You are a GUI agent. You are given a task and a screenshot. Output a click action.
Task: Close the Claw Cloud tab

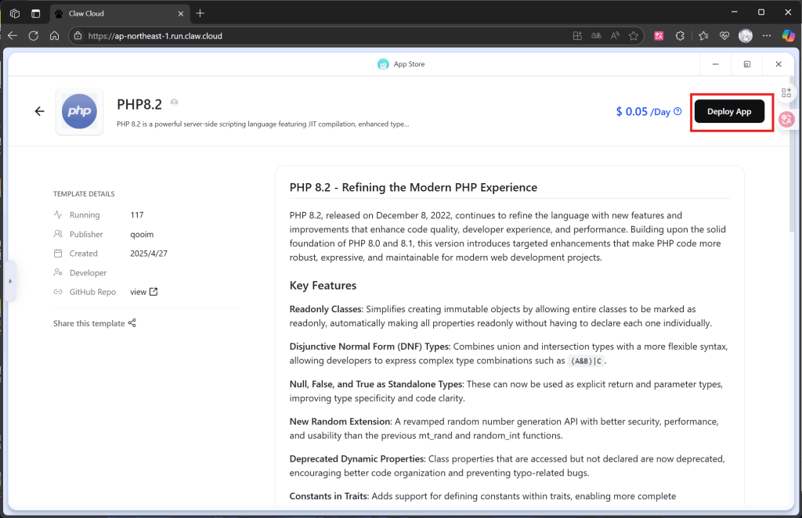click(x=181, y=14)
